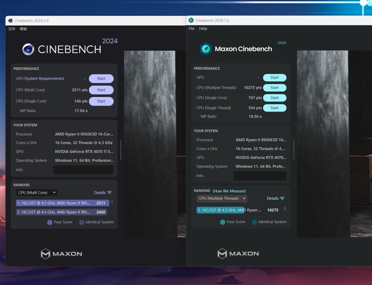Start CPU (Single Core) test in Cinebench 2026
Image resolution: width=372 pixels, height=285 pixels.
[274, 98]
